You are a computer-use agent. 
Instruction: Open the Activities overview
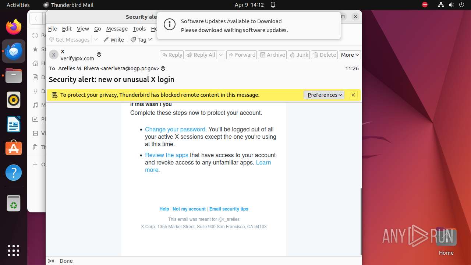pyautogui.click(x=18, y=5)
